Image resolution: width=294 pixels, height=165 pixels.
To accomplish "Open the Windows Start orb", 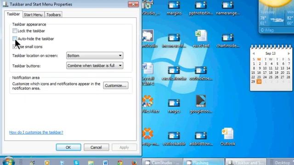I will point(8,161).
